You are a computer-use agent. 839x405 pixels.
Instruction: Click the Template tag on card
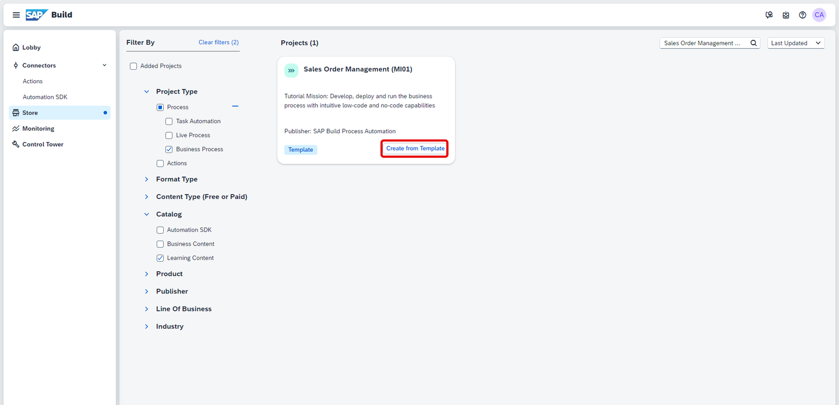(x=301, y=150)
